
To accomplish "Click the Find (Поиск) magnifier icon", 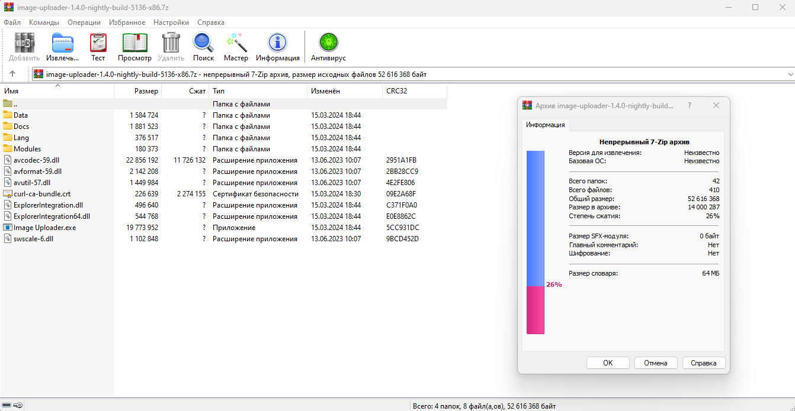I will 203,43.
